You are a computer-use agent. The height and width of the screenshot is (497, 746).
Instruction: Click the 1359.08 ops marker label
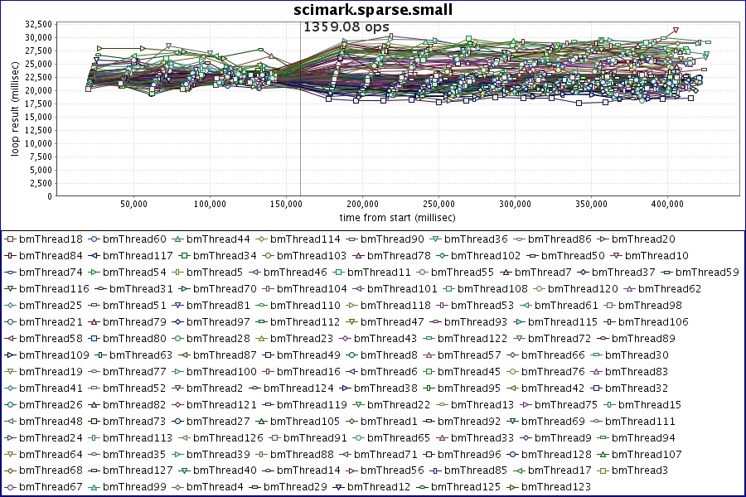coord(346,27)
